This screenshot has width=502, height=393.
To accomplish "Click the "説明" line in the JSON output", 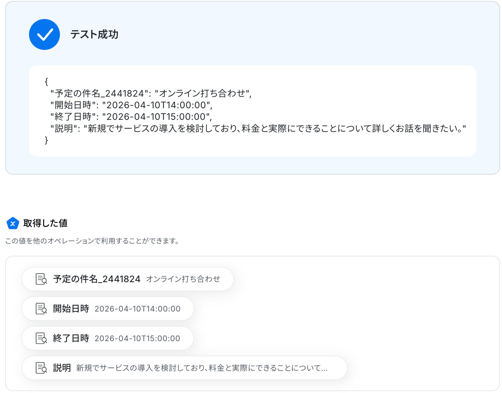I will [x=258, y=129].
